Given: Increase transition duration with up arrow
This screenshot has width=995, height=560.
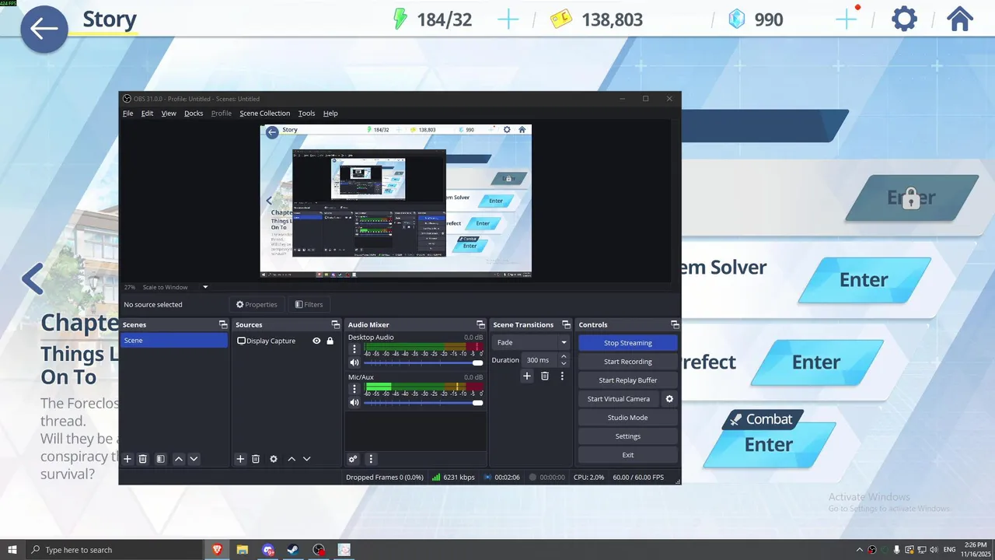Looking at the screenshot, I should [564, 356].
